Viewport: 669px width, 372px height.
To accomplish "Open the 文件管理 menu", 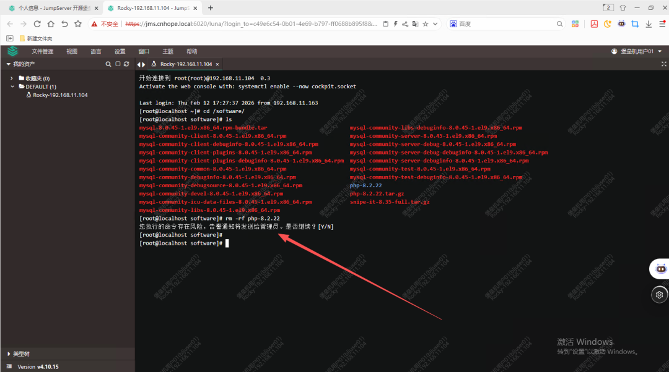I will click(x=42, y=51).
